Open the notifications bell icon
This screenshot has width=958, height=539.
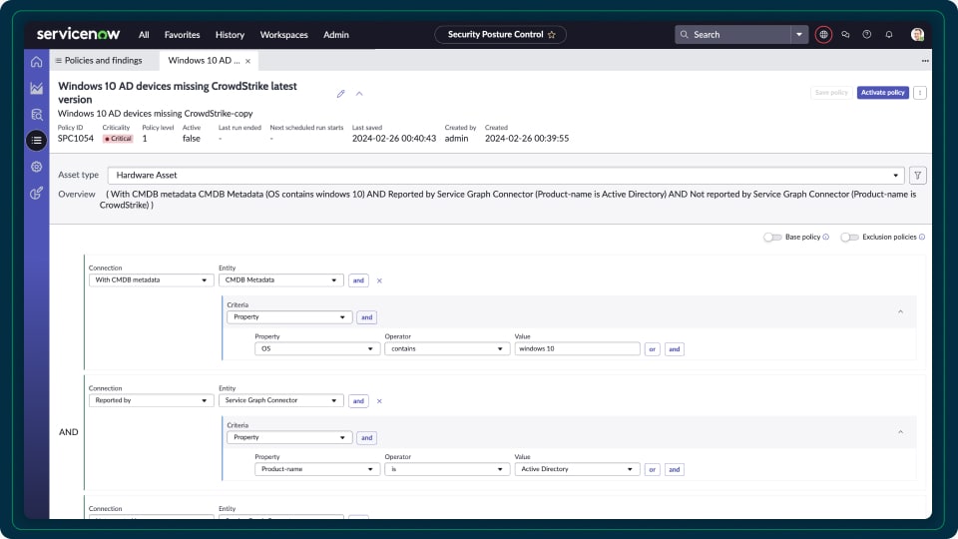coord(888,34)
